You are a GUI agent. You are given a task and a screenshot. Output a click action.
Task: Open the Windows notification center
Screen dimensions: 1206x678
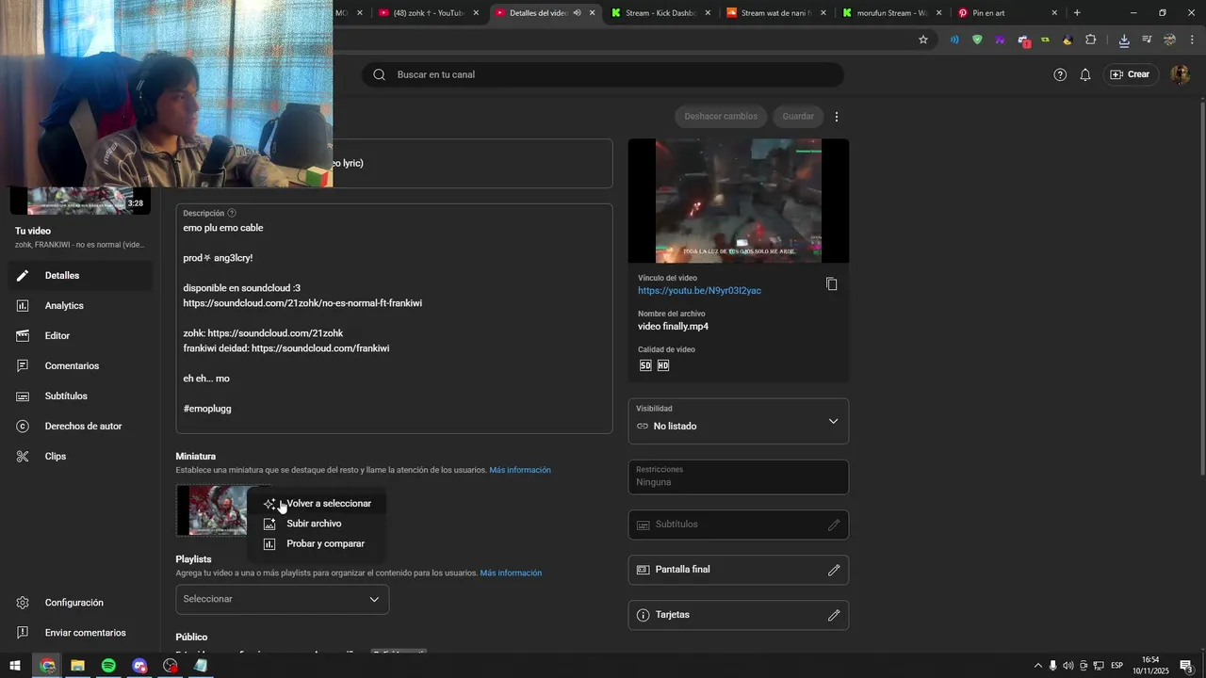pyautogui.click(x=1186, y=666)
